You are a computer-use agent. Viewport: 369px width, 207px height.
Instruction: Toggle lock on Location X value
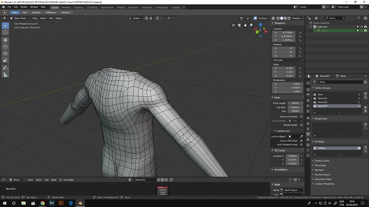[300, 33]
